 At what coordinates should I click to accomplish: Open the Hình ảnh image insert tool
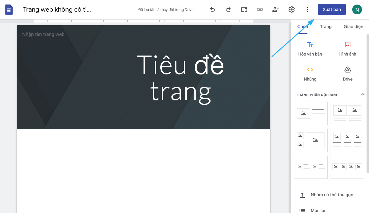tap(347, 49)
